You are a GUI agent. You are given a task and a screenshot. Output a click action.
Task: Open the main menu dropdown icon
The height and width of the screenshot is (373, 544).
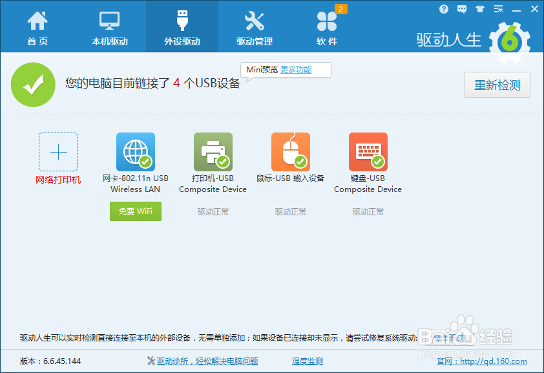pos(498,9)
